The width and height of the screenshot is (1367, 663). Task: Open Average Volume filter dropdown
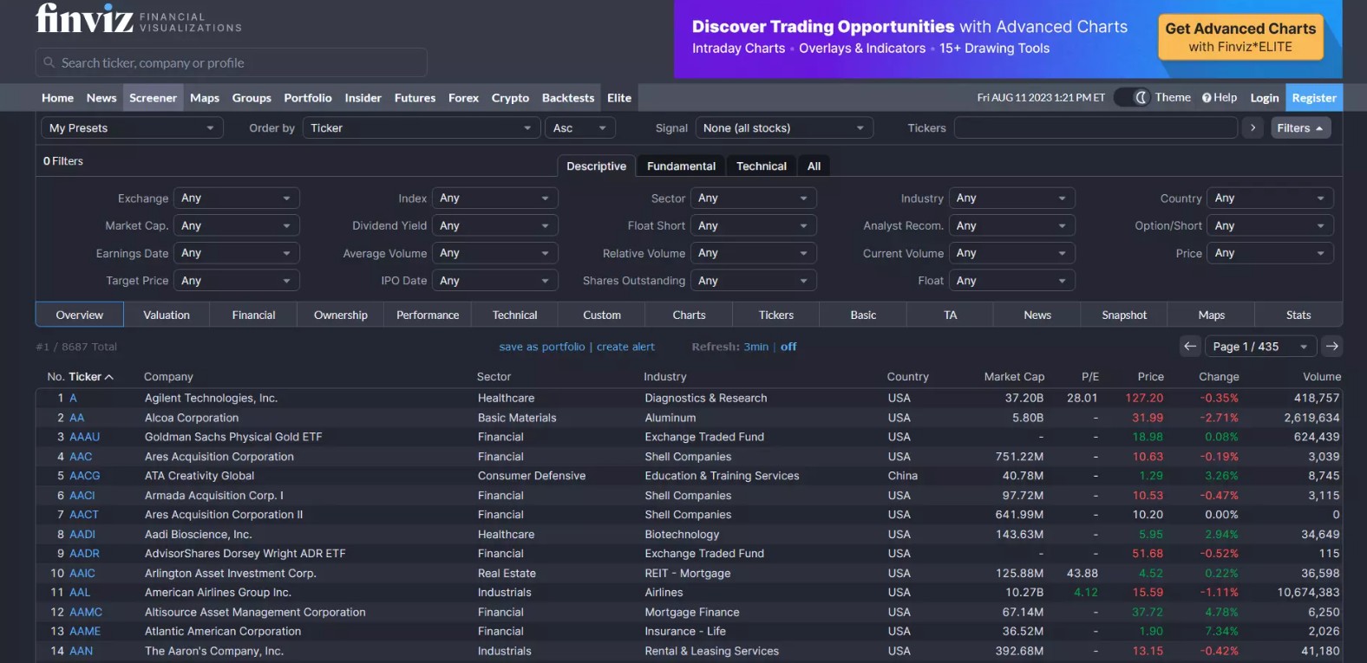tap(495, 254)
